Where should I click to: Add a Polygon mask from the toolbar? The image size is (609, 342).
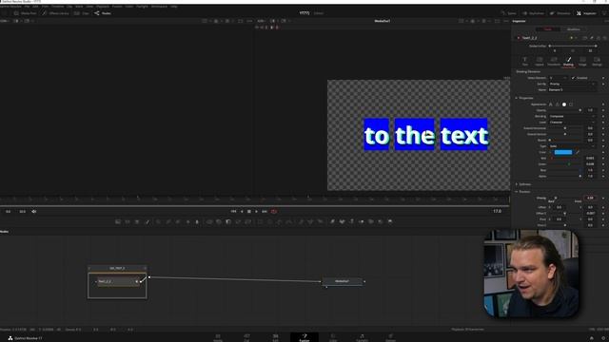(x=280, y=221)
